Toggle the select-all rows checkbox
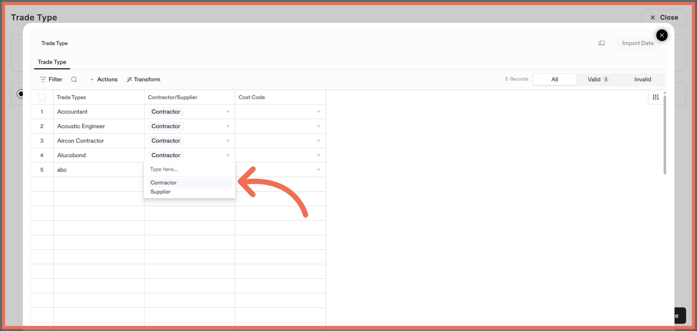 coord(42,97)
